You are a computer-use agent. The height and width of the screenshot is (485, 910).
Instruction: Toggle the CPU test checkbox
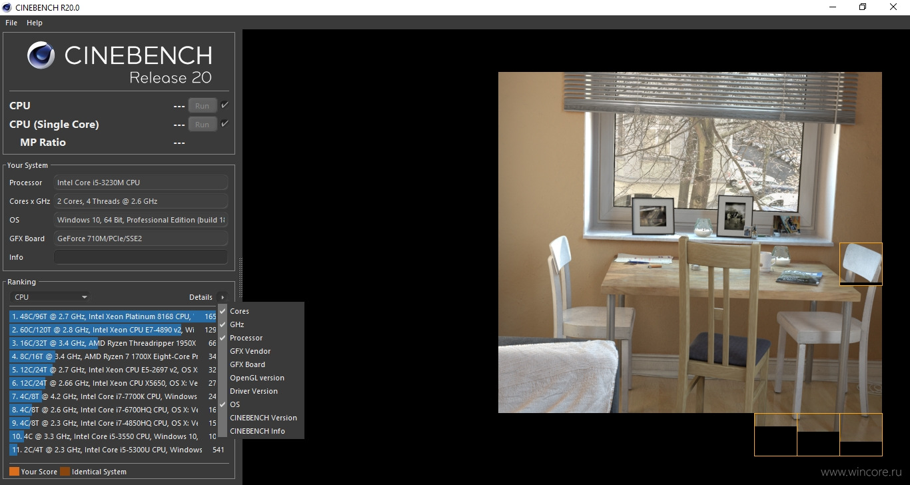point(225,105)
